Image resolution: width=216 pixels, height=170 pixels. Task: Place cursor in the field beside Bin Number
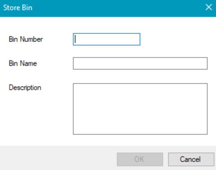[106, 39]
